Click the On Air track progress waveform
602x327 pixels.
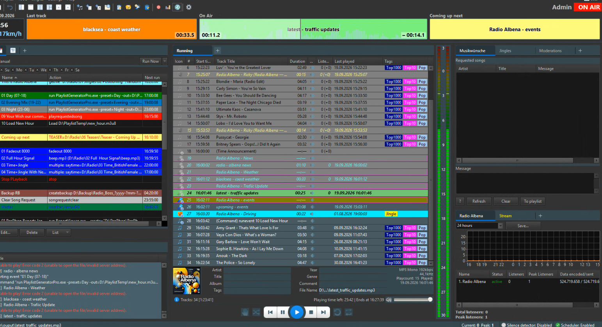[x=313, y=29]
